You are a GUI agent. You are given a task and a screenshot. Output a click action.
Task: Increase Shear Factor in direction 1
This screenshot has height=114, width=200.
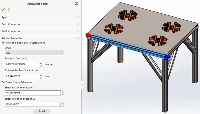point(63,92)
